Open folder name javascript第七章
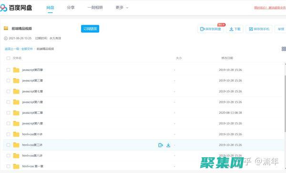The width and height of the screenshot is (286, 173). 32,92
